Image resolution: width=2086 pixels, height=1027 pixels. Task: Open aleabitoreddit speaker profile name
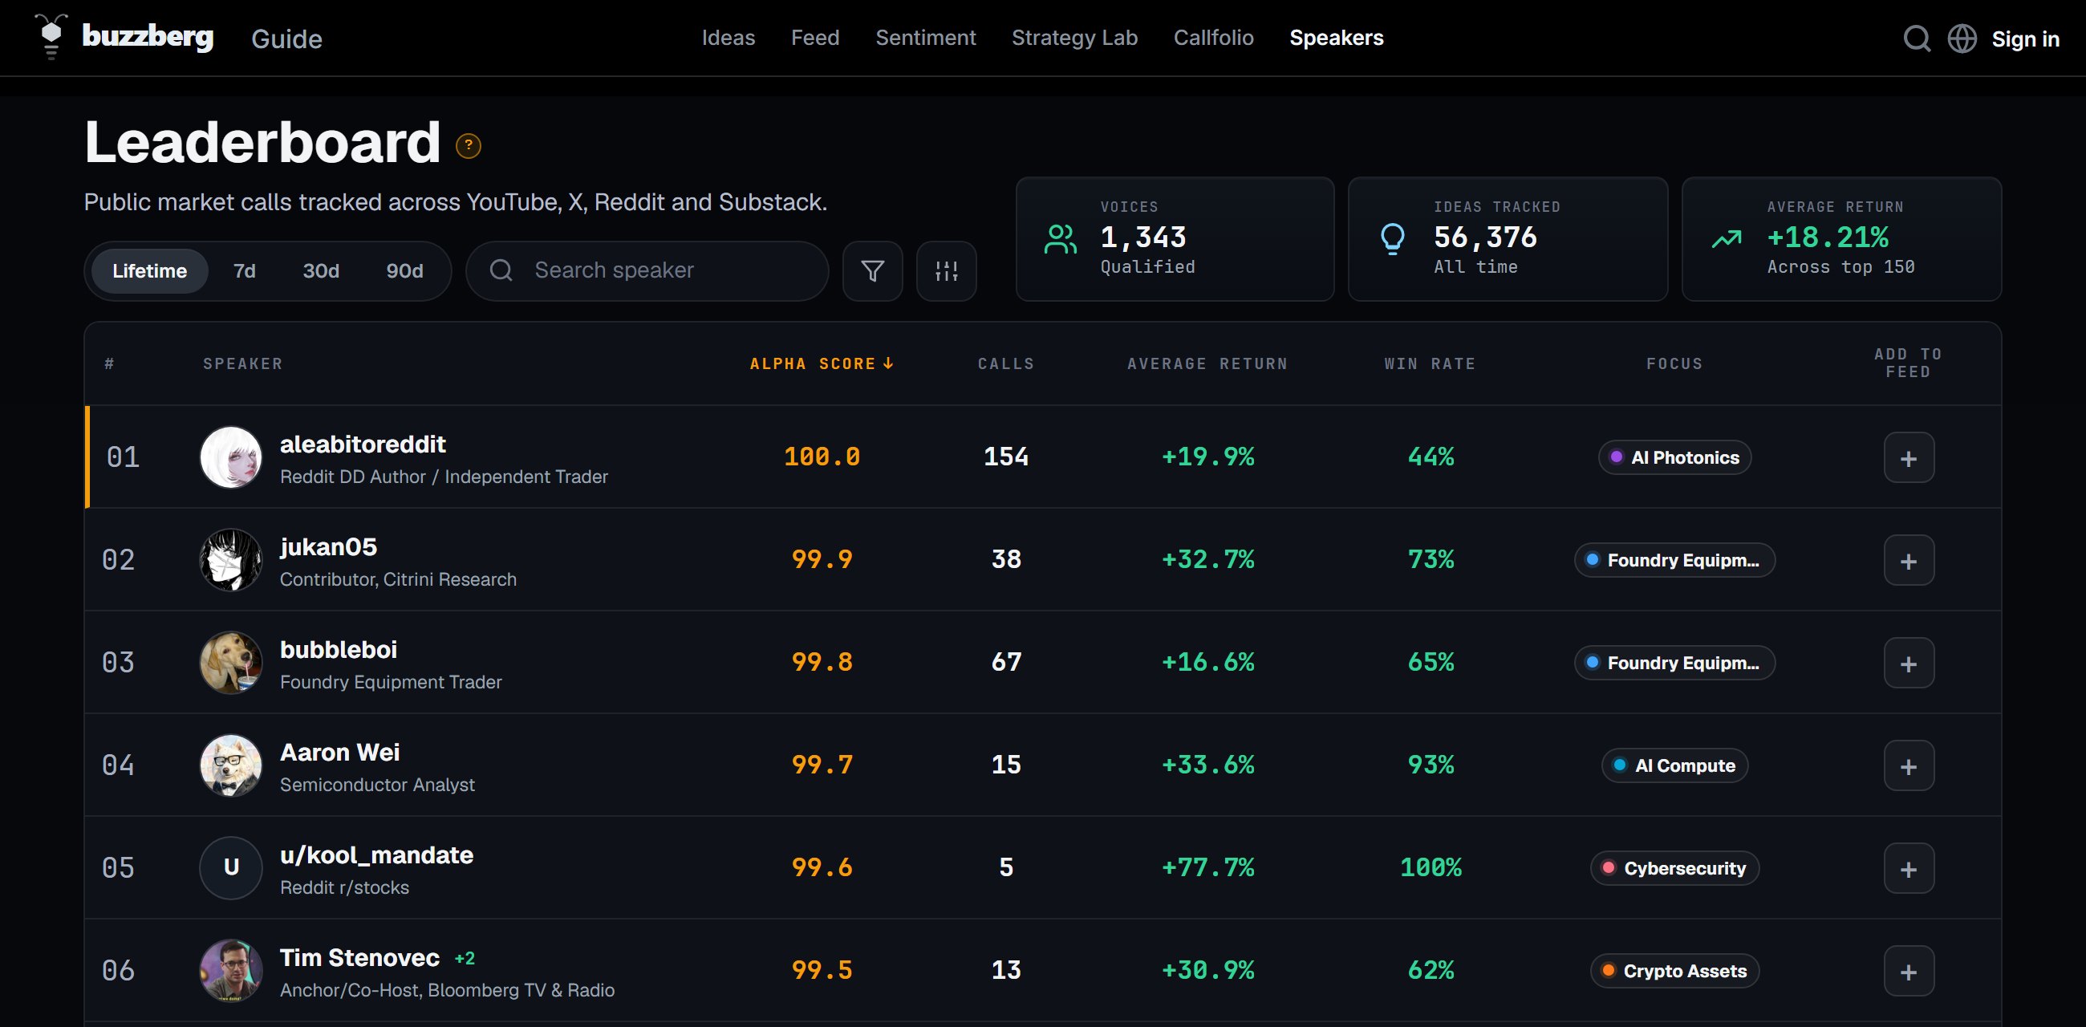point(363,444)
